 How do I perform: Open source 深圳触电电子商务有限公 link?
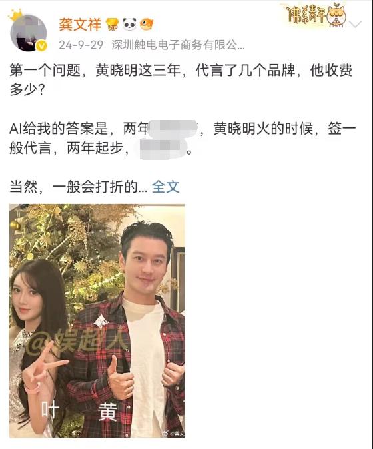(178, 45)
